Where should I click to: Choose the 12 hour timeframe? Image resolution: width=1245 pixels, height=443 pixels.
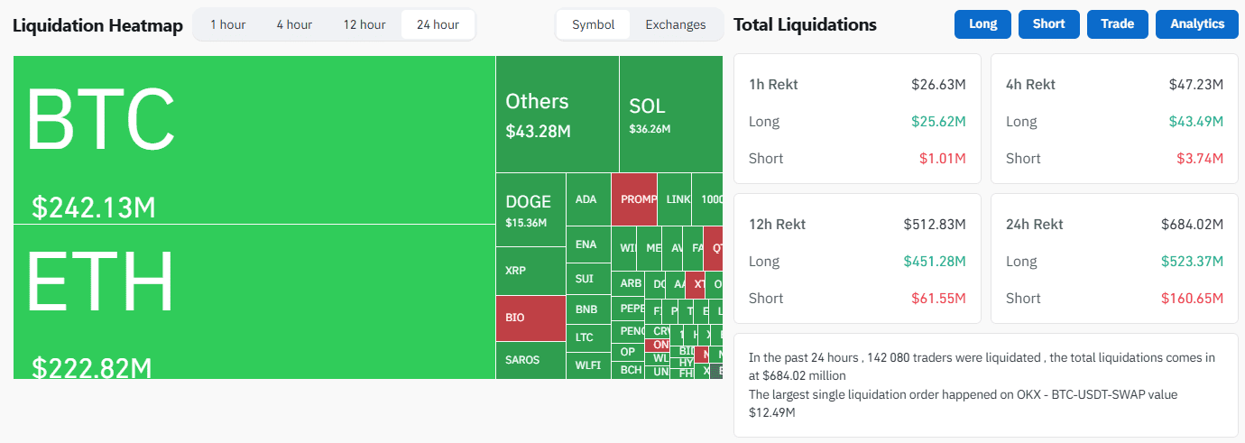pos(364,24)
